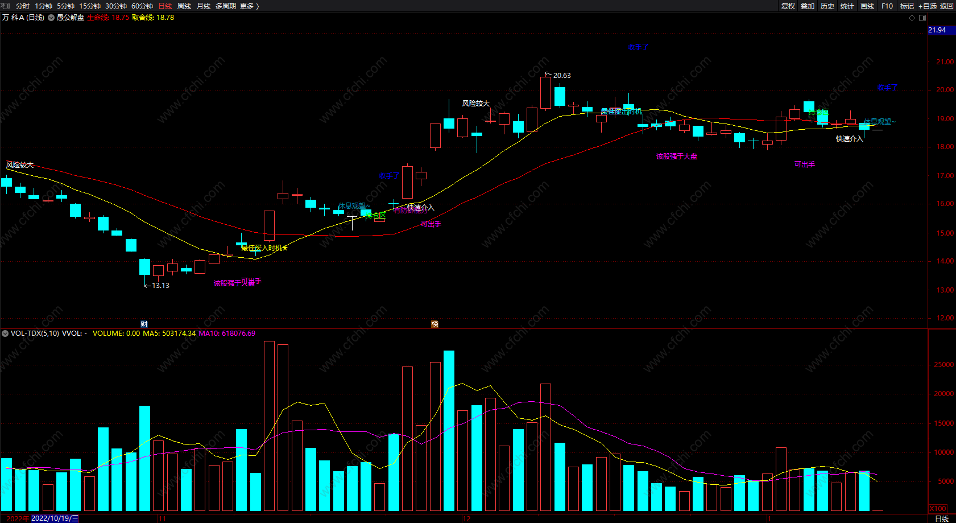Screen dimensions: 956x523
Task: Collapse the panel with the top-left arrow icon
Action: click(x=6, y=6)
